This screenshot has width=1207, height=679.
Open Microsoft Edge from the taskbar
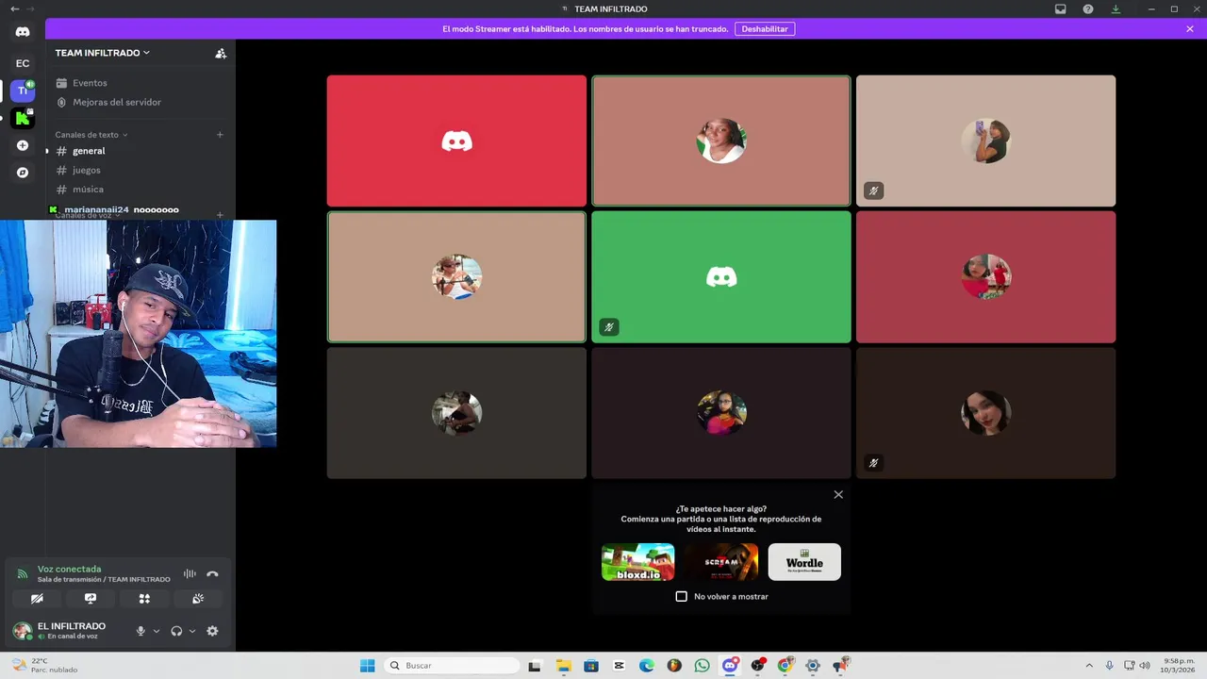(646, 666)
